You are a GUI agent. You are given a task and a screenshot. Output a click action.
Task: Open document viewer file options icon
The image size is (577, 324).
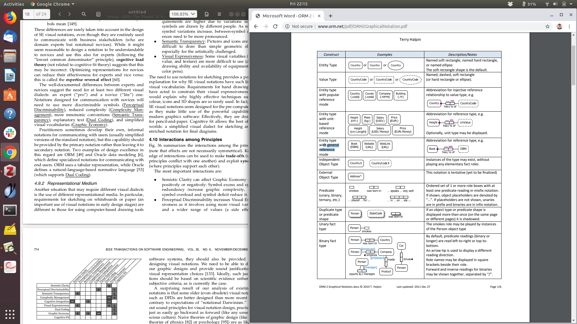point(207,14)
